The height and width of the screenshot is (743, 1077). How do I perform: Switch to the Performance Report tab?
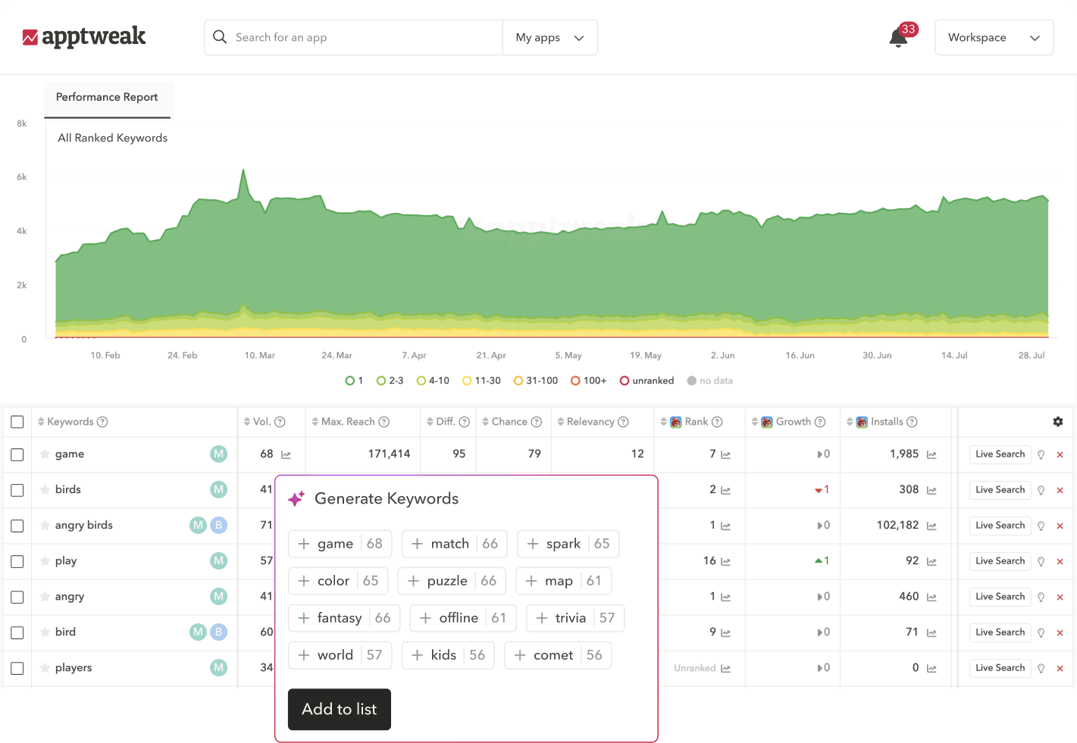(x=107, y=97)
